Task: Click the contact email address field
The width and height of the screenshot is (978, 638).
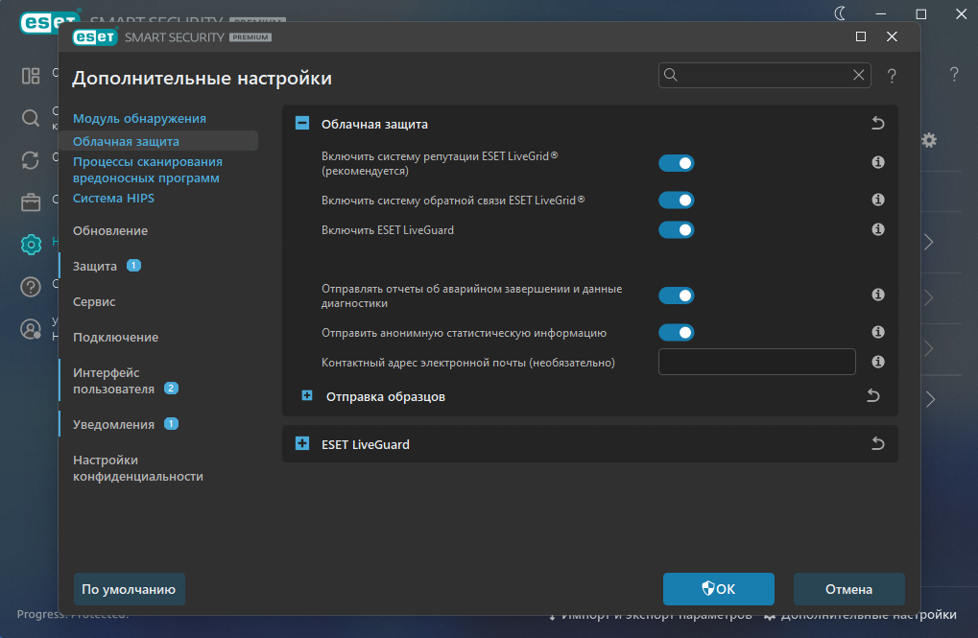Action: point(757,362)
